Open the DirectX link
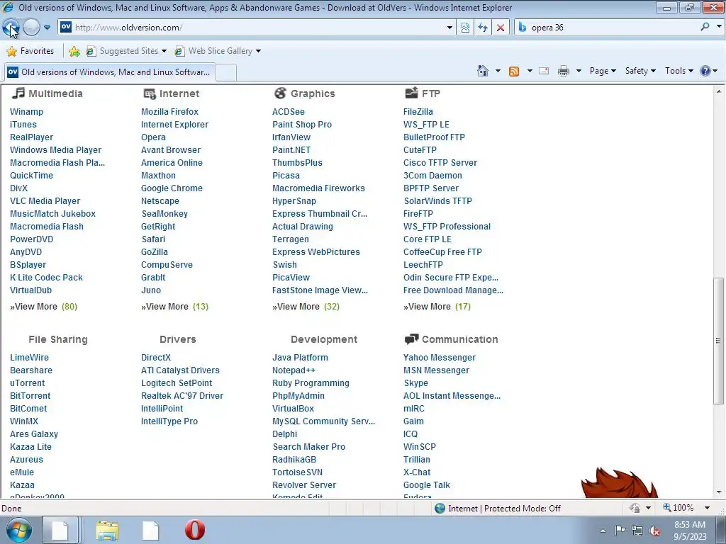The height and width of the screenshot is (544, 726). coord(155,358)
